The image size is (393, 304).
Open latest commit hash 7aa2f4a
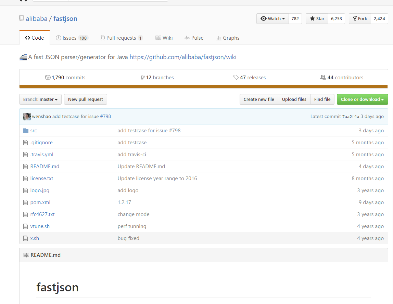click(x=351, y=117)
